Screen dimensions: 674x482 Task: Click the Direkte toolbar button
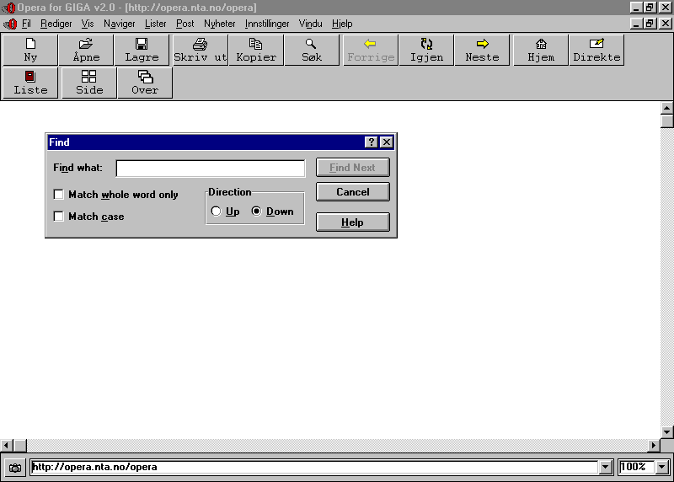596,51
